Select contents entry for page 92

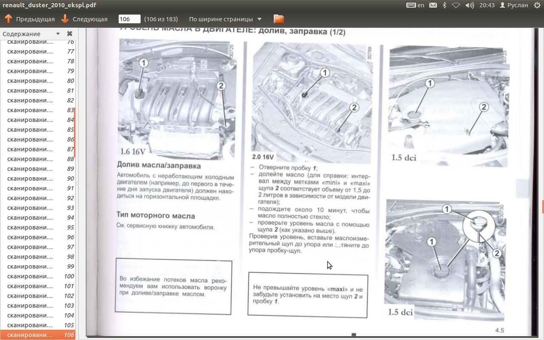click(38, 198)
